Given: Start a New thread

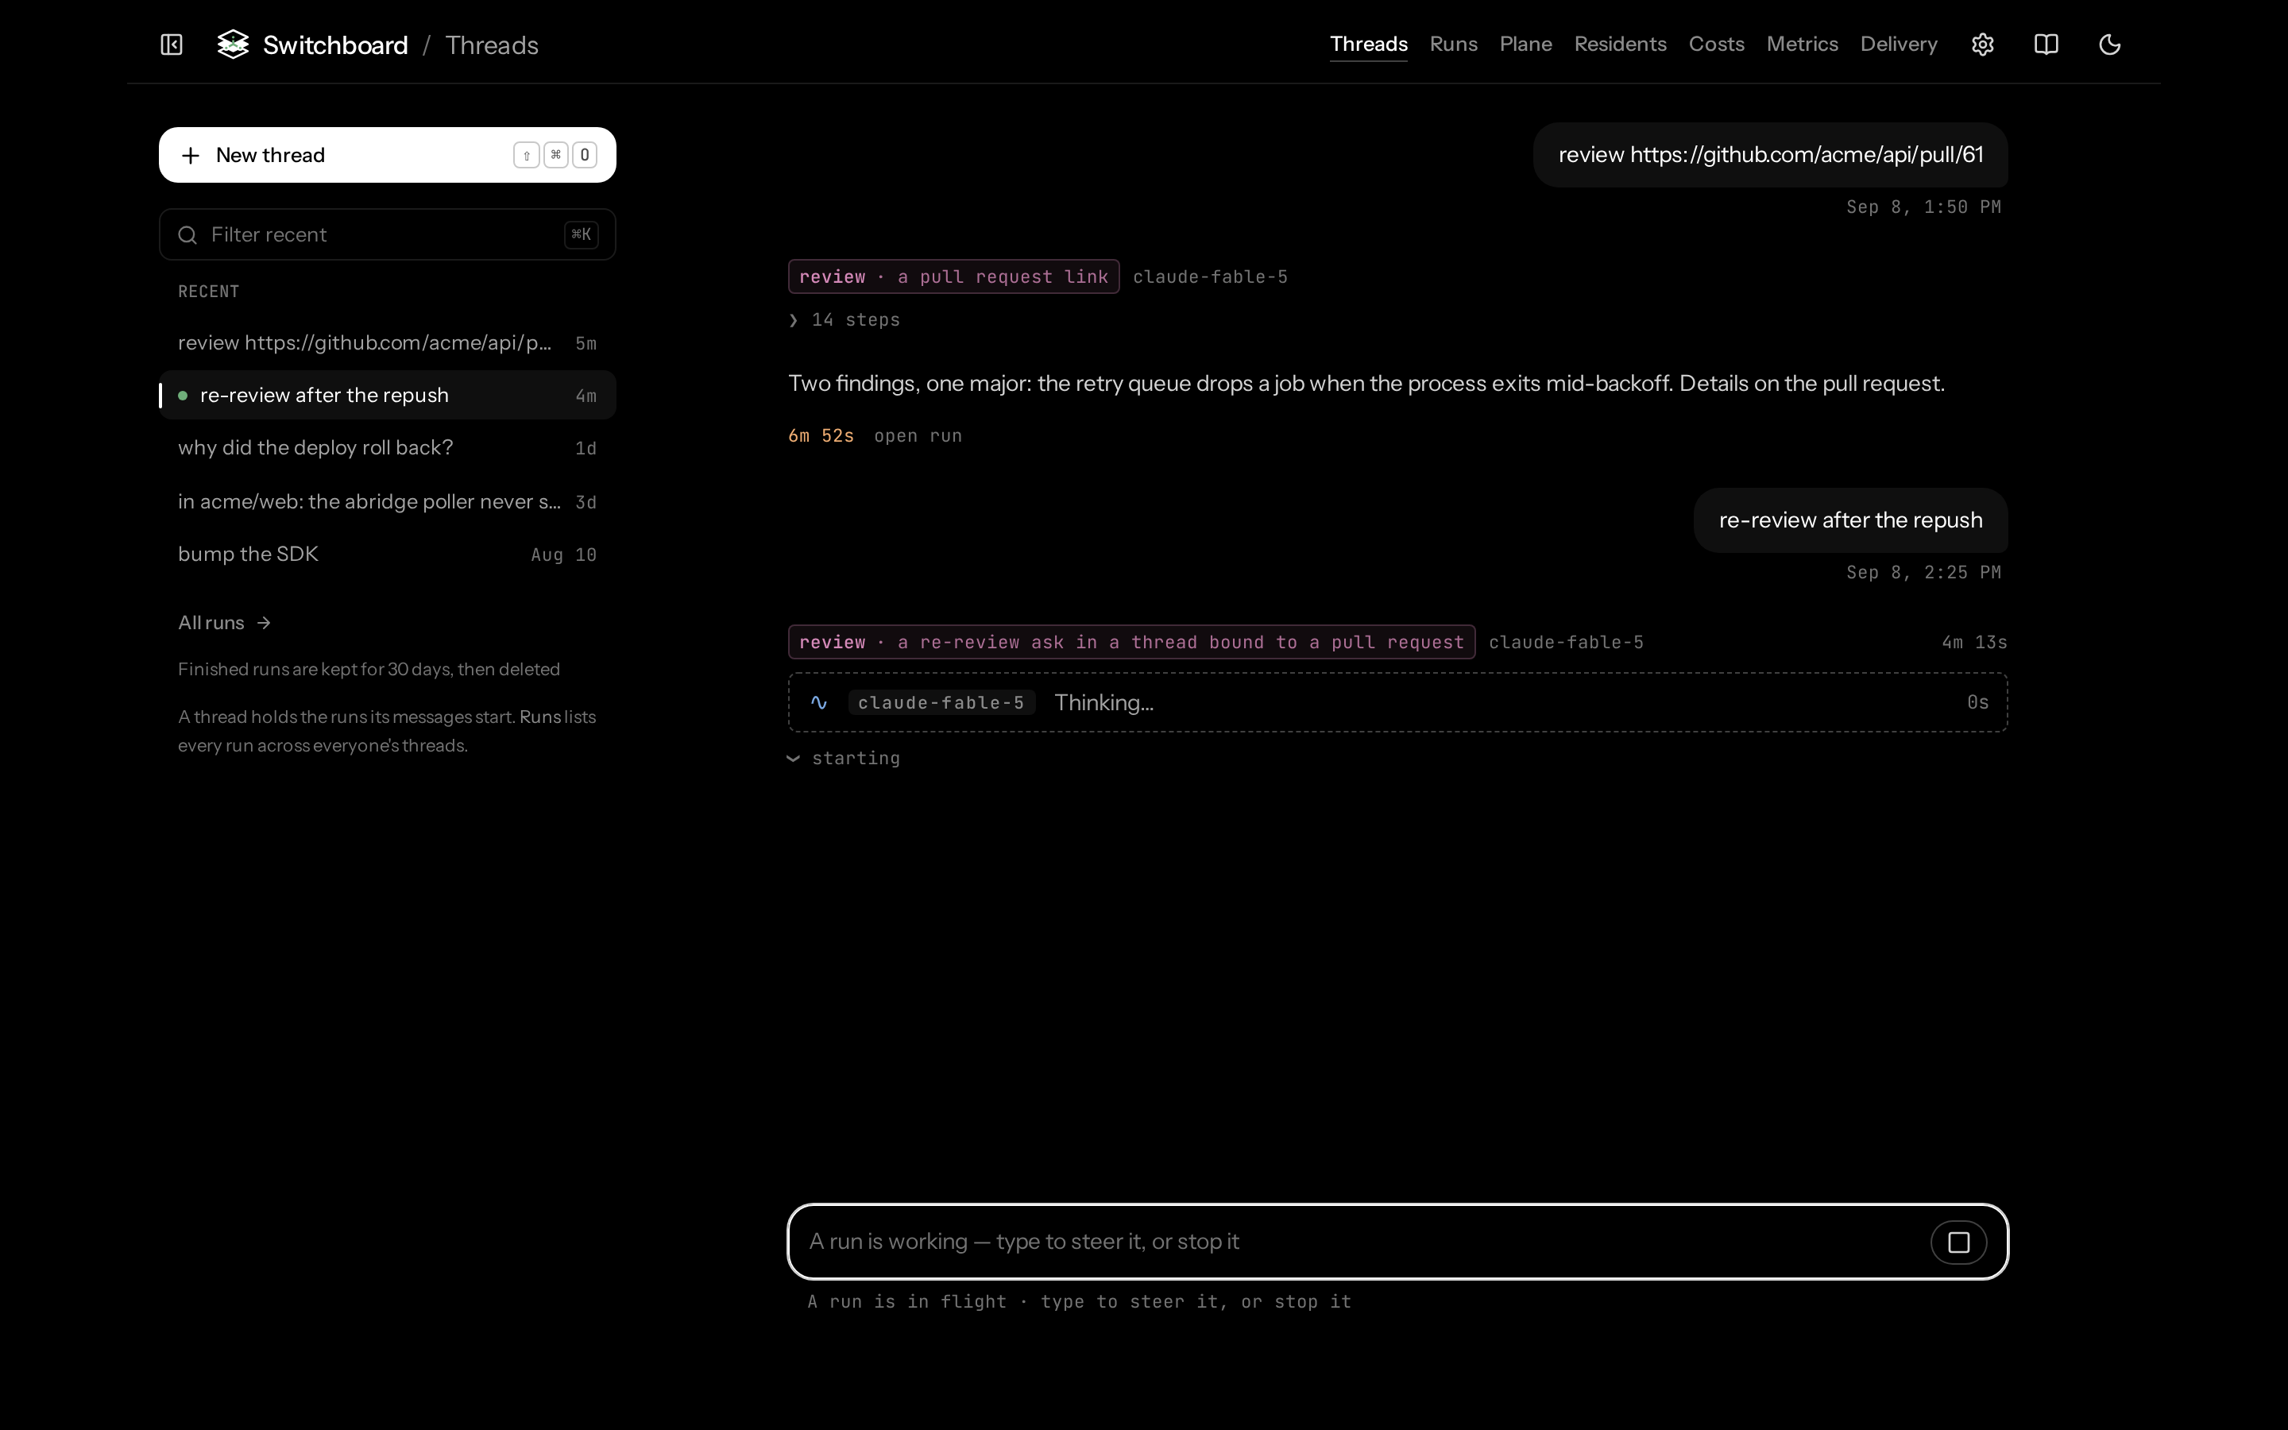Looking at the screenshot, I should pos(388,155).
